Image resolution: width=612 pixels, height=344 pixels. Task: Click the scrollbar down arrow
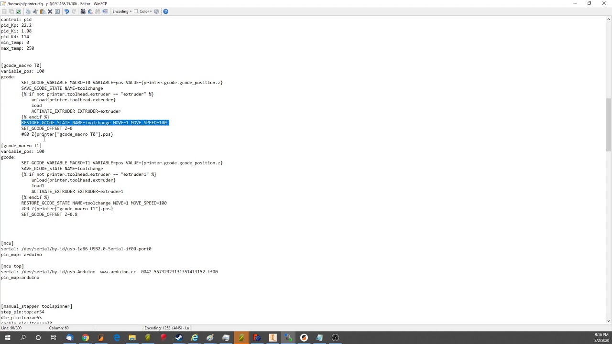608,321
